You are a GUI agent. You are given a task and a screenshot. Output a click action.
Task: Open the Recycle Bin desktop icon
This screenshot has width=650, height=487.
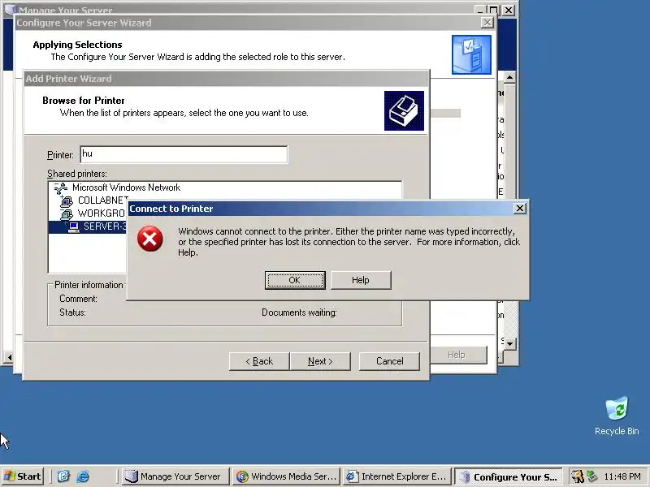pos(617,416)
